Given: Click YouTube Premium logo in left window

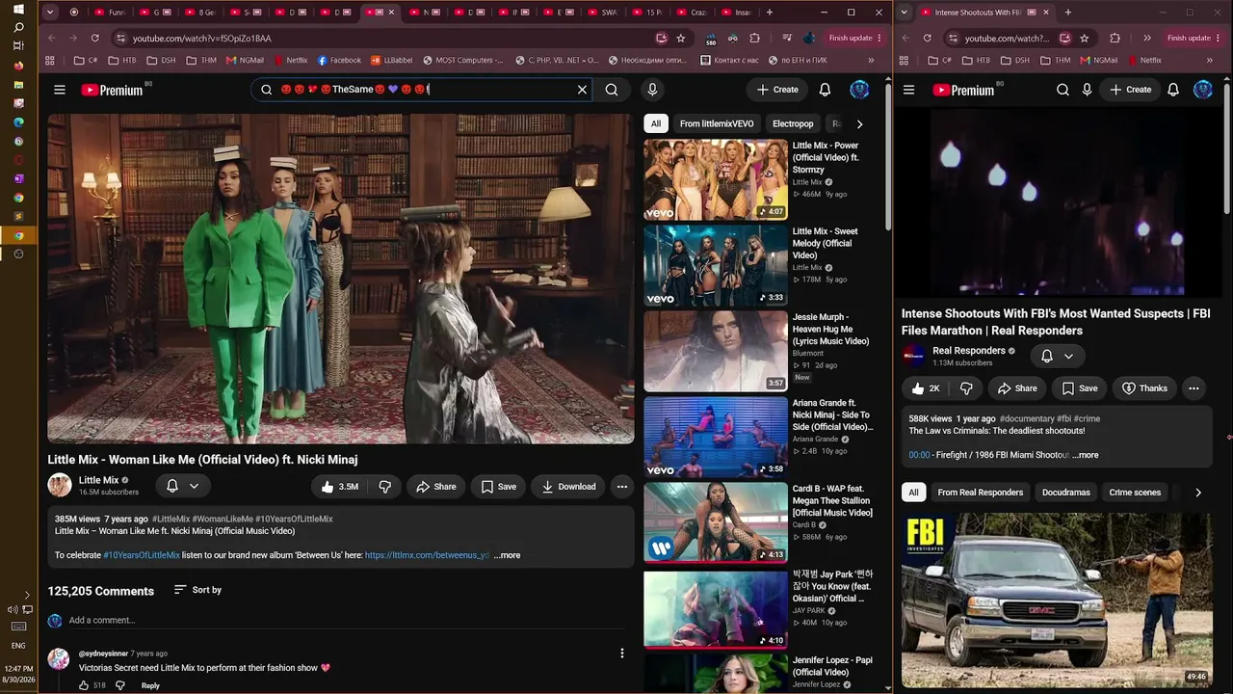Looking at the screenshot, I should click(112, 90).
